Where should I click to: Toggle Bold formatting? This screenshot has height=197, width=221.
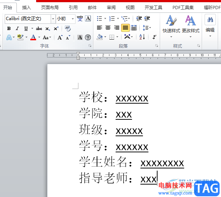[9, 29]
